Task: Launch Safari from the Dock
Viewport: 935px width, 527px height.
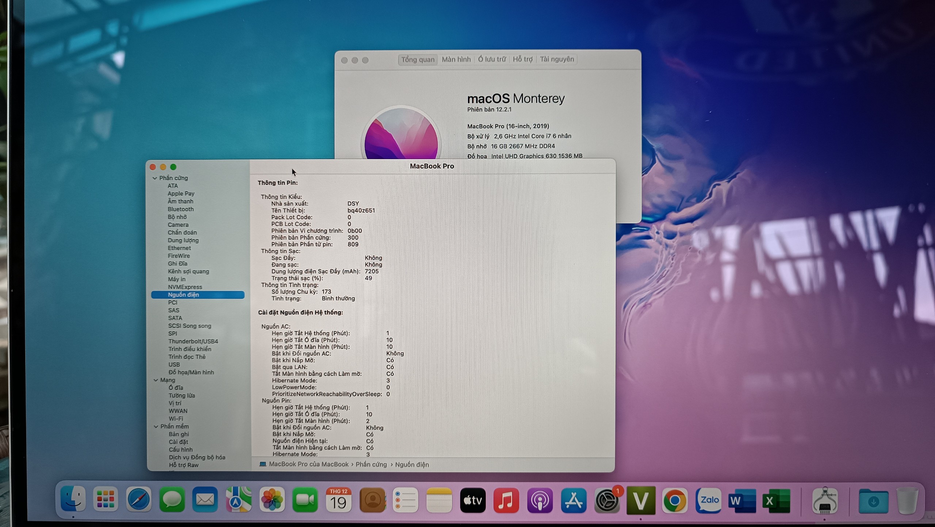Action: pos(139,499)
